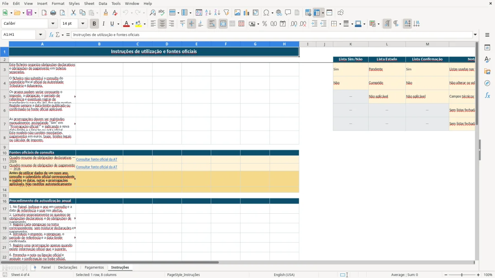Toggle Center Horizontally alignment
The height and width of the screenshot is (278, 495).
coord(162,24)
